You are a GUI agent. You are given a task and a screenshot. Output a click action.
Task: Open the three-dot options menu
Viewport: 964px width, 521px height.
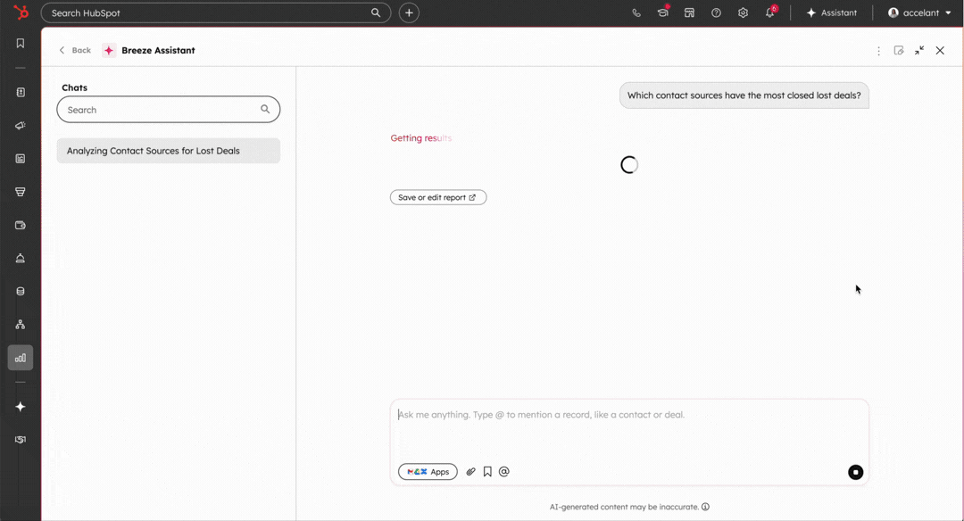tap(878, 51)
